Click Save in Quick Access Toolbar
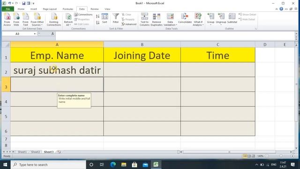The width and height of the screenshot is (300, 169). point(23,3)
